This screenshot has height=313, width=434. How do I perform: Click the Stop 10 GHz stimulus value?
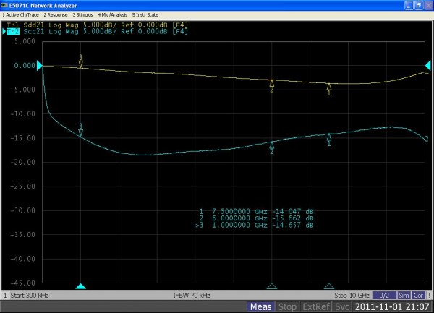(352, 296)
